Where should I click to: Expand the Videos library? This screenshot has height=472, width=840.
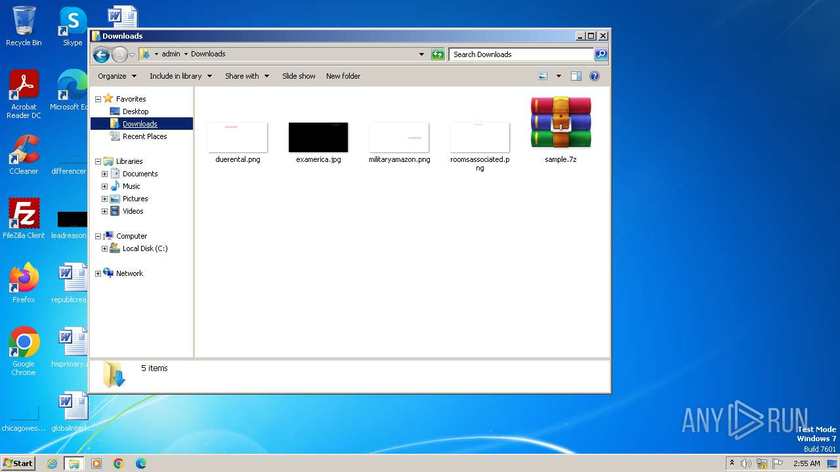pyautogui.click(x=104, y=211)
